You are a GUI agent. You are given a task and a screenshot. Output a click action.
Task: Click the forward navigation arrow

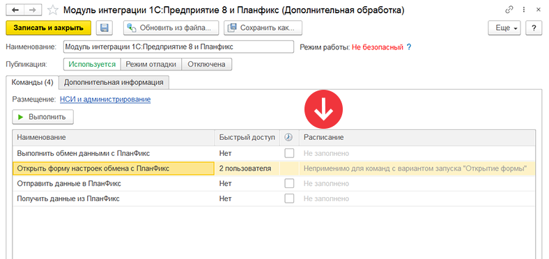(33, 10)
